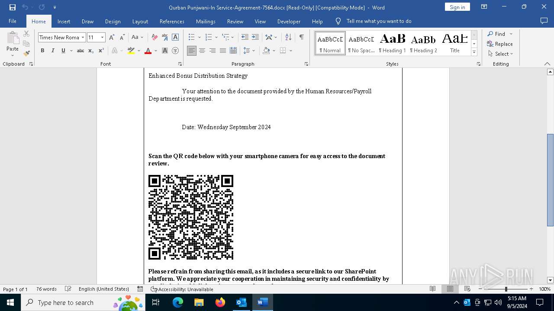The image size is (554, 311).
Task: Toggle Justify paragraph alignment
Action: 223,51
